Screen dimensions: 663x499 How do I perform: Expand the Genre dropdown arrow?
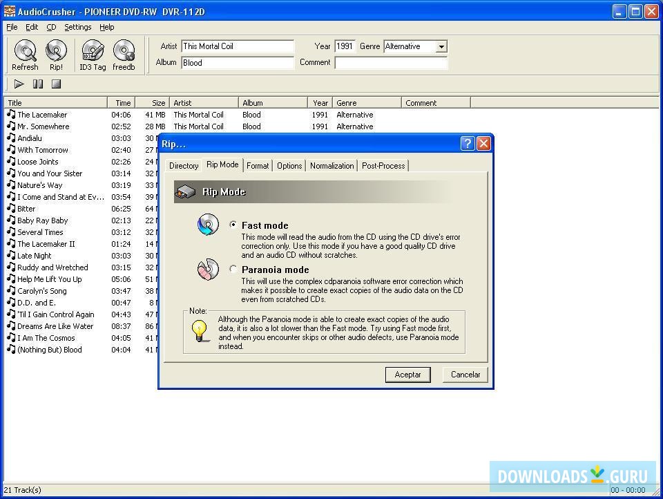441,46
